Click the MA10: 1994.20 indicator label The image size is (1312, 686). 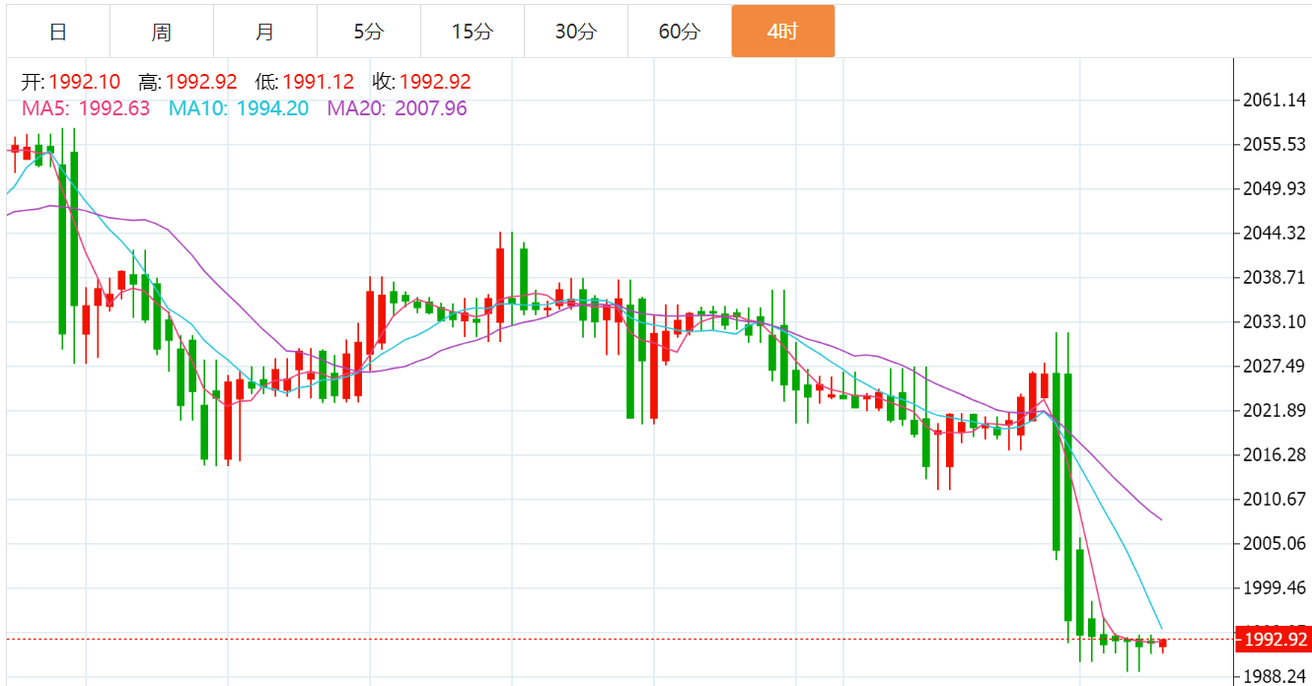pos(239,108)
